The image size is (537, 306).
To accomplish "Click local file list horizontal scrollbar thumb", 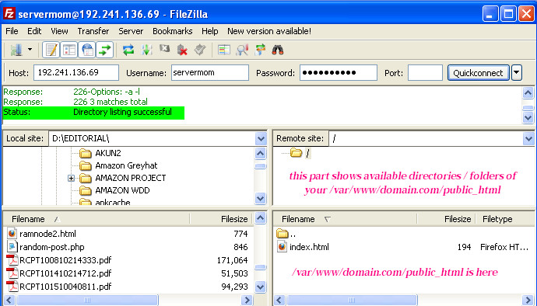I will (x=87, y=300).
